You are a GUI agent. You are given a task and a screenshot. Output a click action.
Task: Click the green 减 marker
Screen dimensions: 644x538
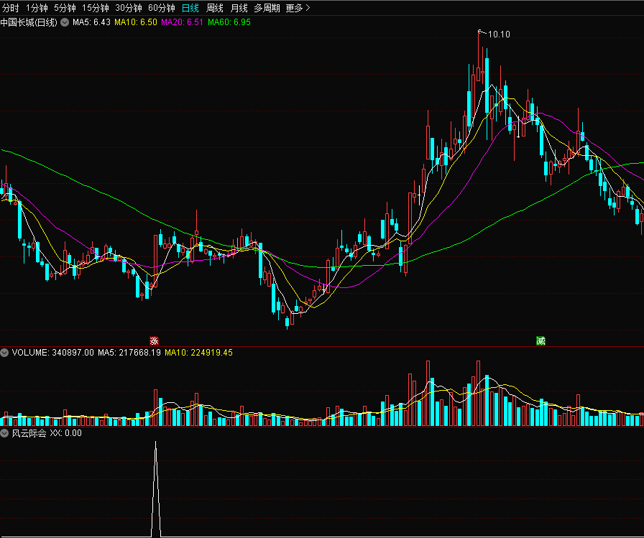[x=541, y=340]
